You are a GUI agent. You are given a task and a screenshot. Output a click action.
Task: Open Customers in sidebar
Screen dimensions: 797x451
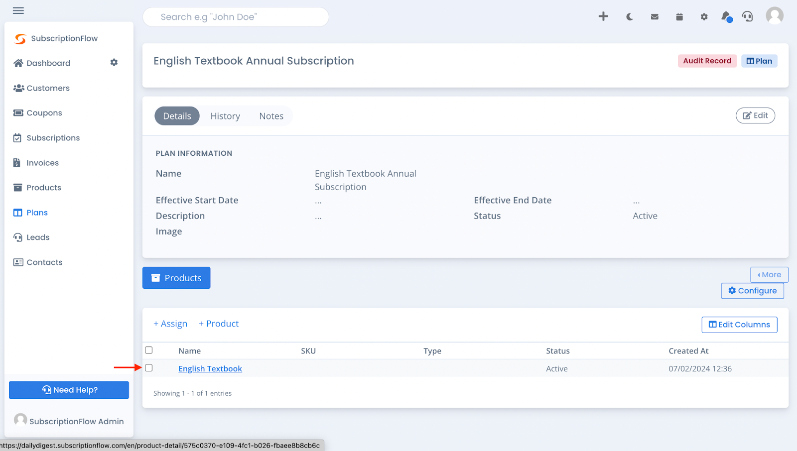(x=41, y=88)
